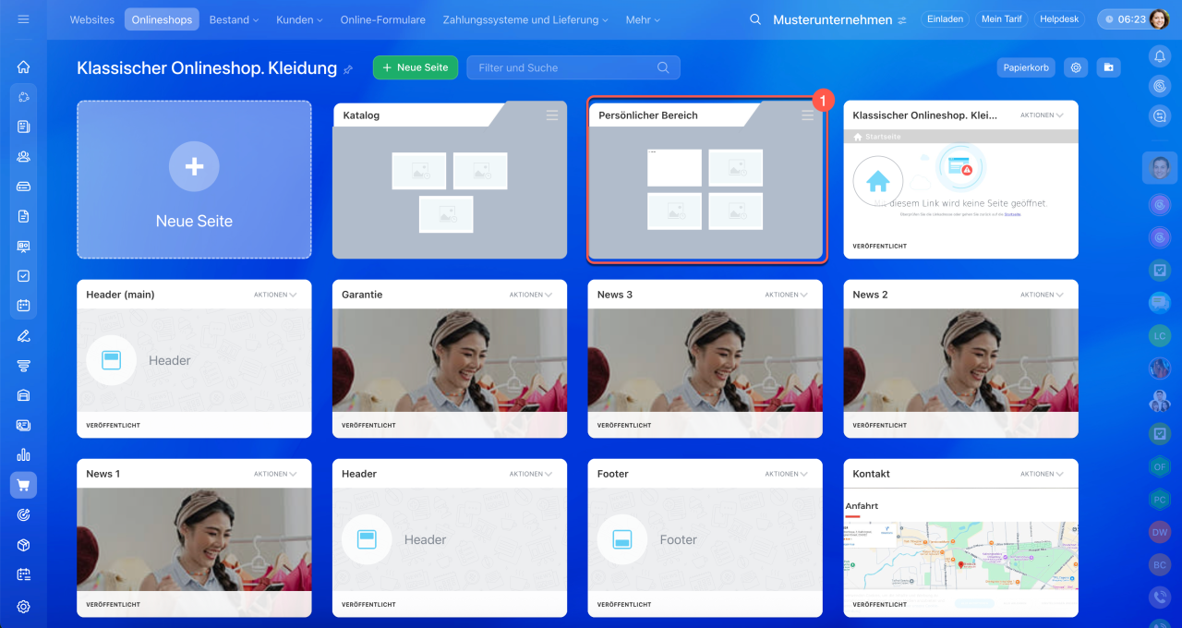Open the Helpdesk button

point(1058,19)
